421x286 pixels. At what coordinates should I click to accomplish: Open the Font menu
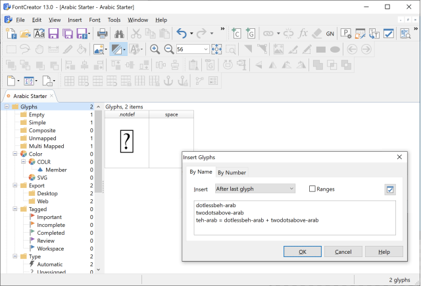point(95,20)
